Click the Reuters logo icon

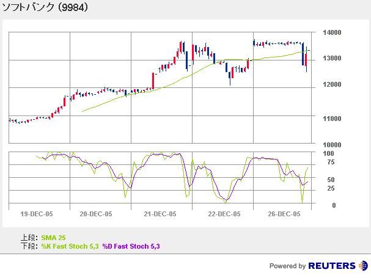click(363, 266)
